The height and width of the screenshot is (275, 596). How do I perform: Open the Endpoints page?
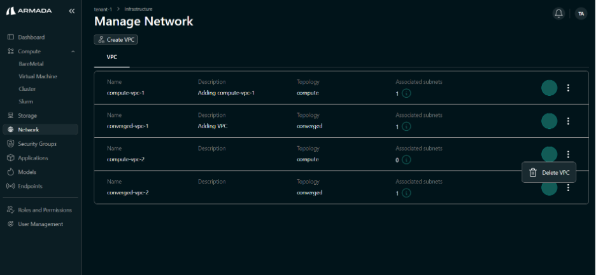coord(30,186)
